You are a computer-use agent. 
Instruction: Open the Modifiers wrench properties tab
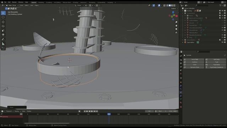point(181,86)
